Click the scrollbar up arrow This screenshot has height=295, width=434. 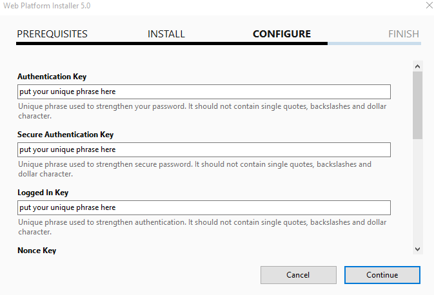point(418,66)
